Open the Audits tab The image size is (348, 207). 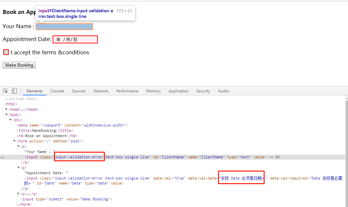point(224,91)
